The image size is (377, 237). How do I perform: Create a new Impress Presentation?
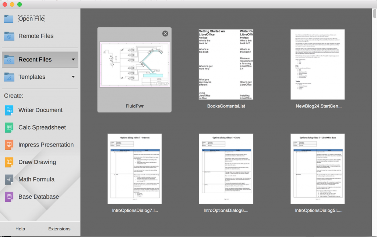coord(46,145)
